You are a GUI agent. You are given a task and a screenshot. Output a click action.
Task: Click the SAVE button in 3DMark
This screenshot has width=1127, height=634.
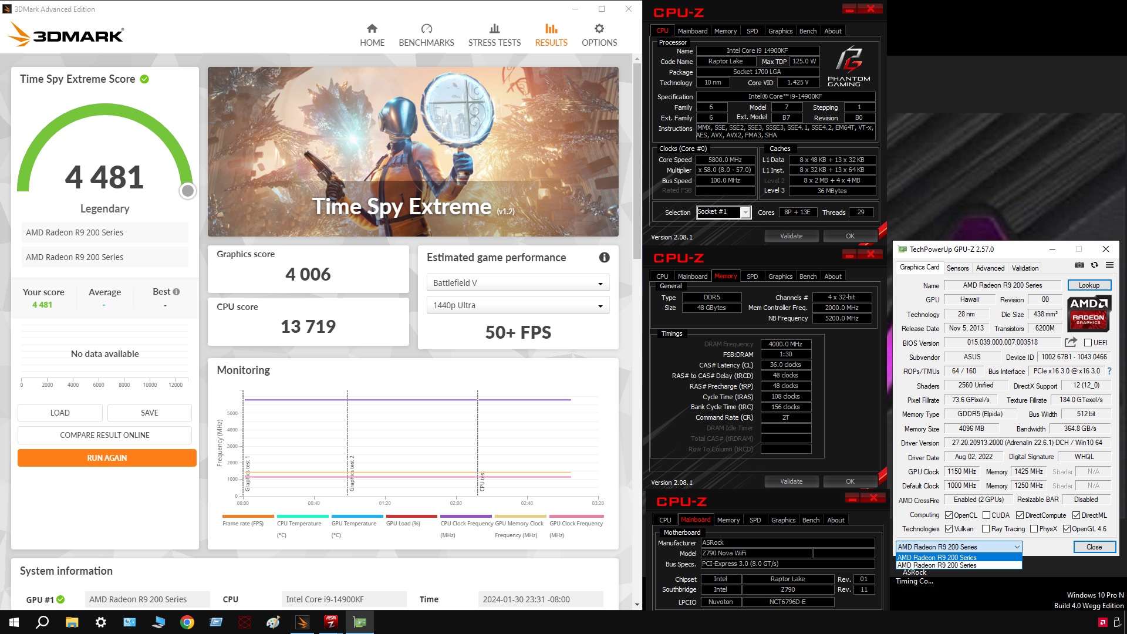[x=149, y=413]
